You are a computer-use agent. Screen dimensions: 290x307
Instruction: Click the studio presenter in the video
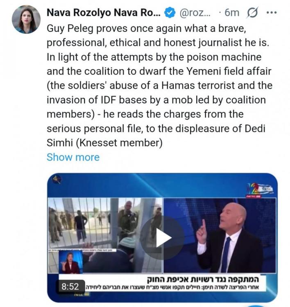click(x=229, y=237)
